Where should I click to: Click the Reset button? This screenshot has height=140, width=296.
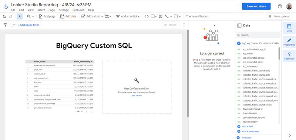[171, 25]
